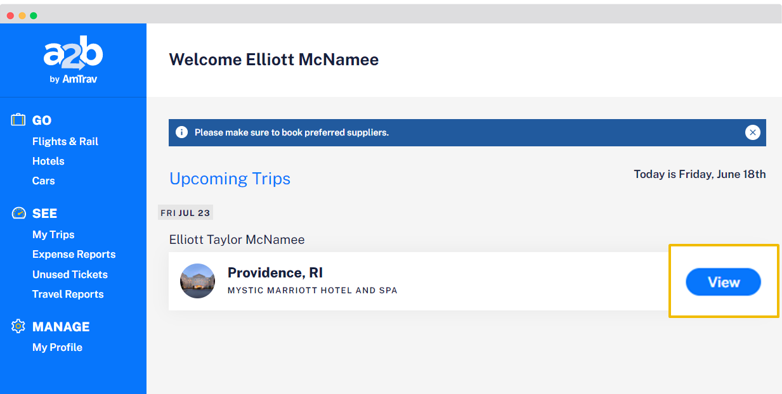The width and height of the screenshot is (782, 394).
Task: Click the macOS green maximize window button
Action: 34,15
